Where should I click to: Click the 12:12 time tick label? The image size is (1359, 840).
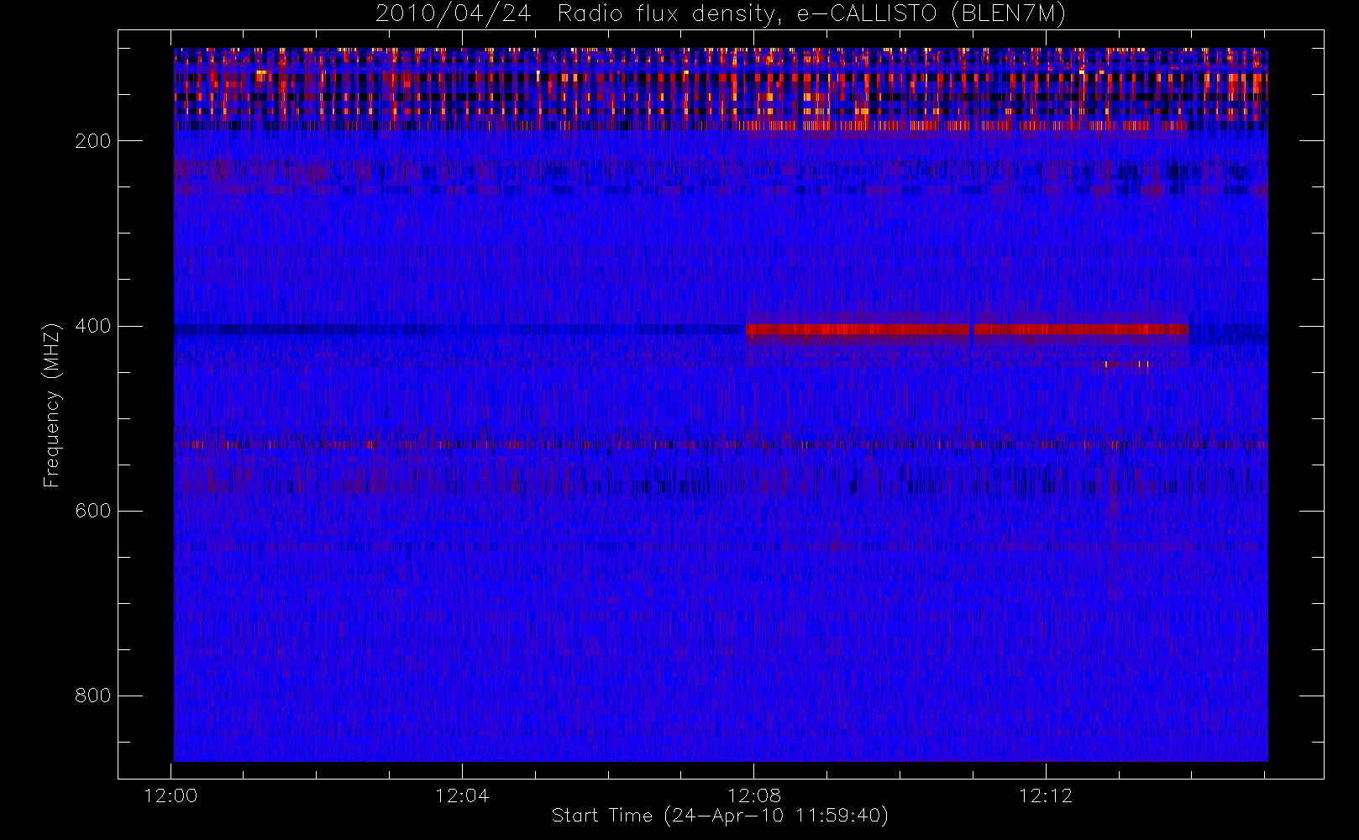[1046, 795]
